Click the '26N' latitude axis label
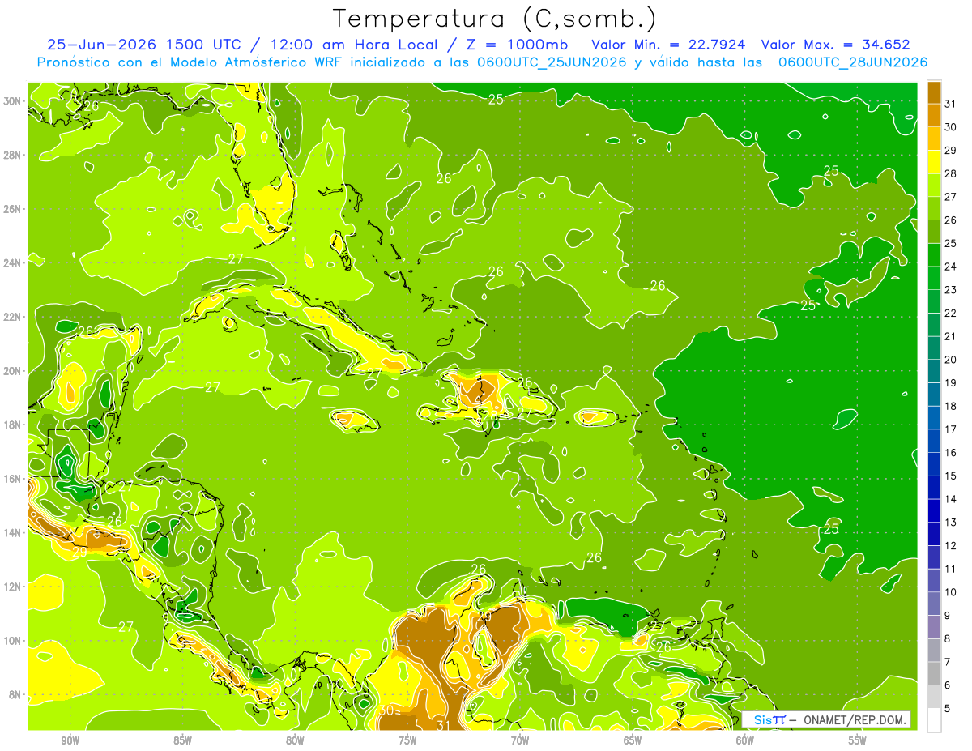Image resolution: width=972 pixels, height=751 pixels. (13, 209)
